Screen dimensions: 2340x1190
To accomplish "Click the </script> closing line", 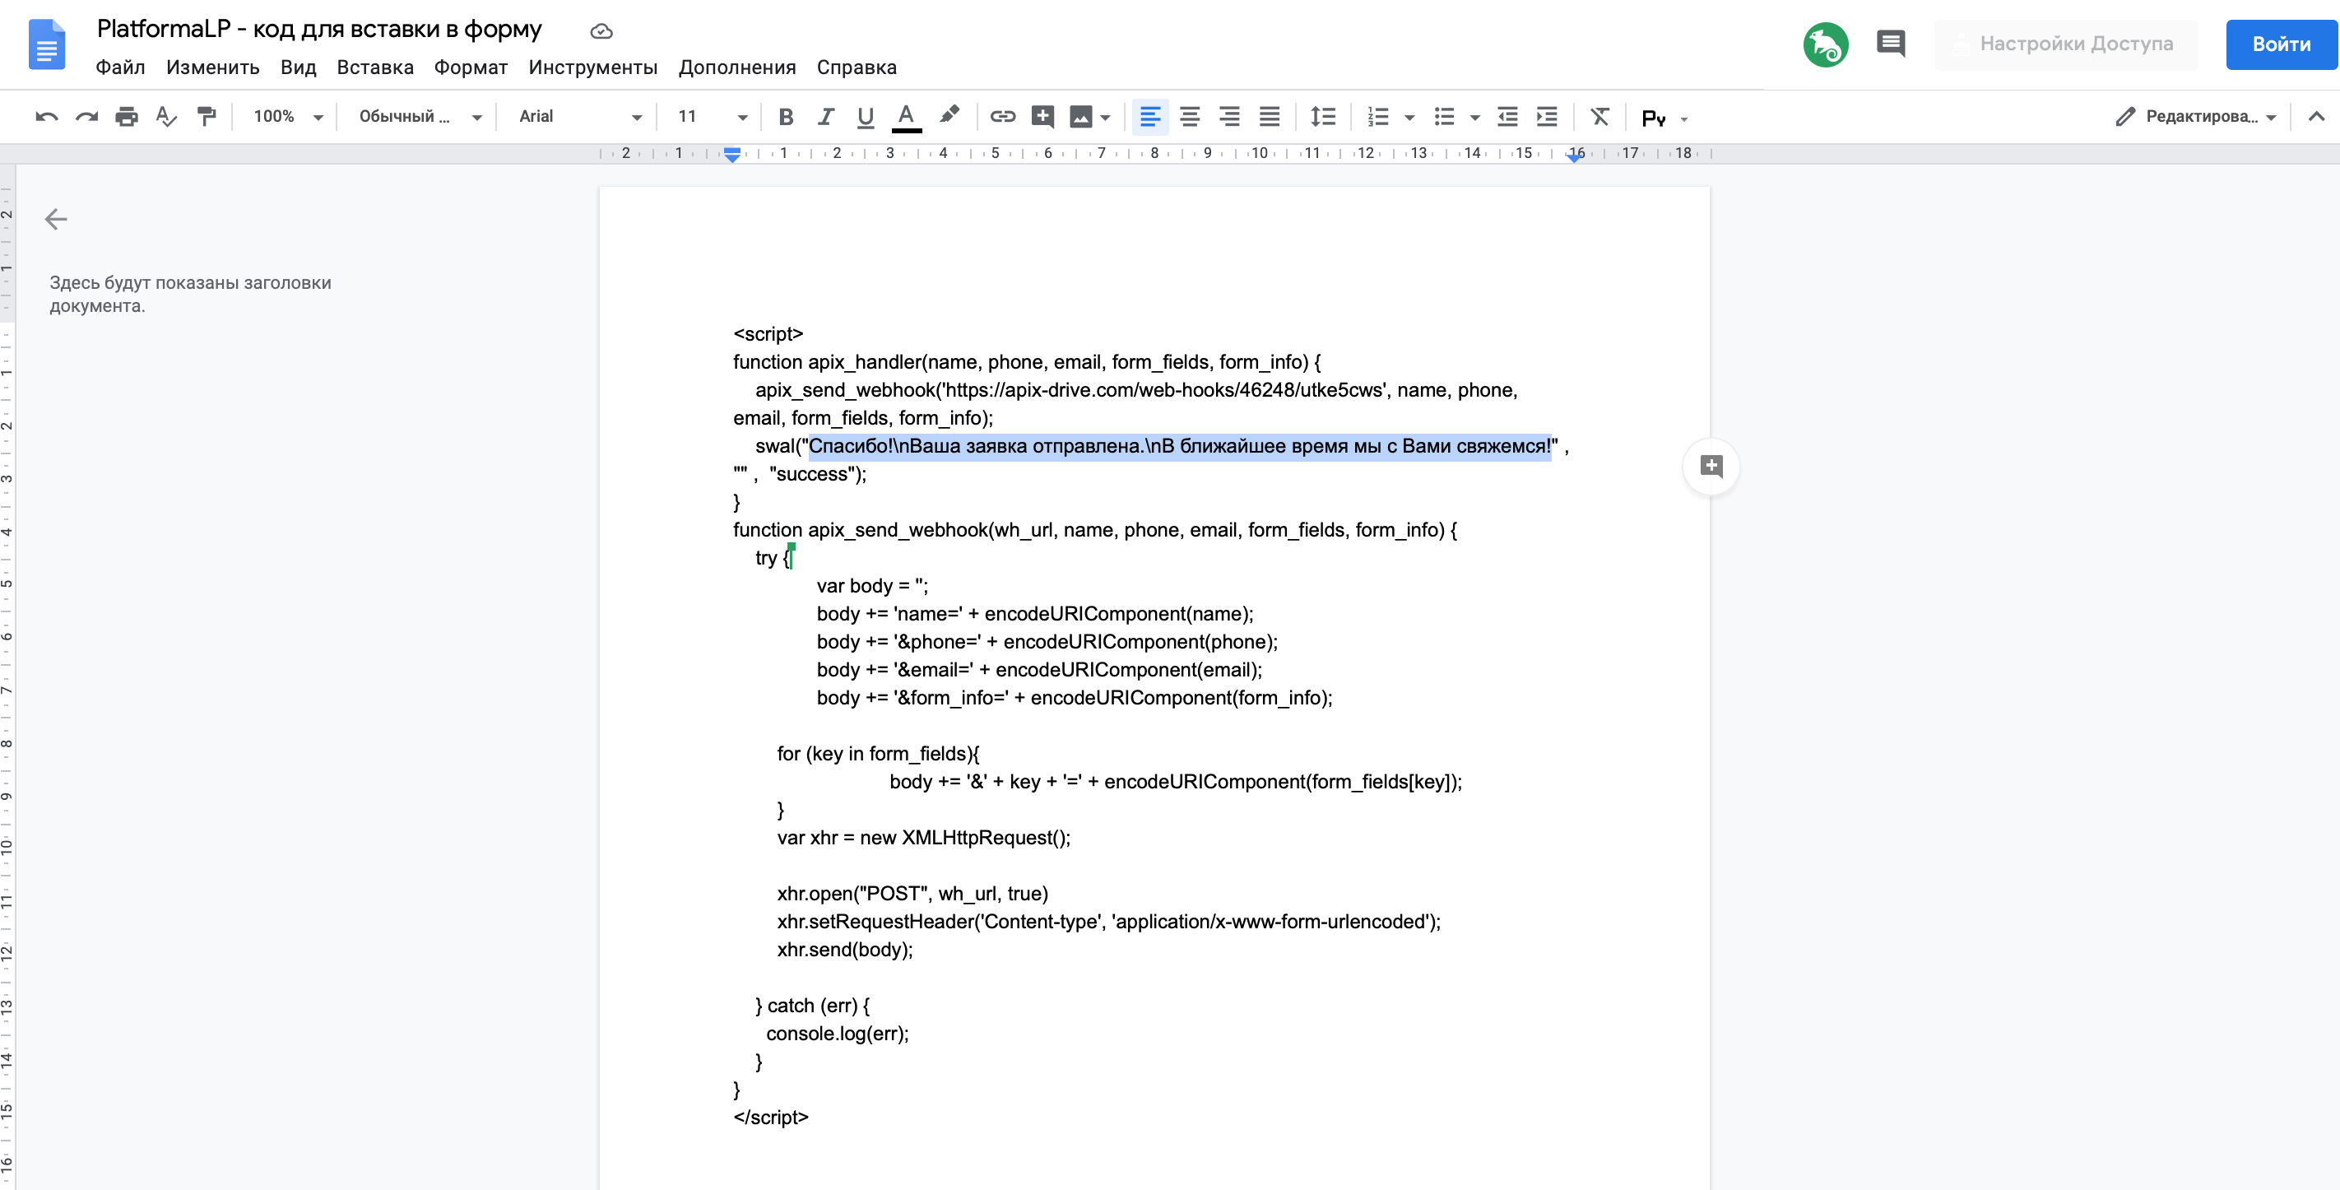I will tap(770, 1118).
